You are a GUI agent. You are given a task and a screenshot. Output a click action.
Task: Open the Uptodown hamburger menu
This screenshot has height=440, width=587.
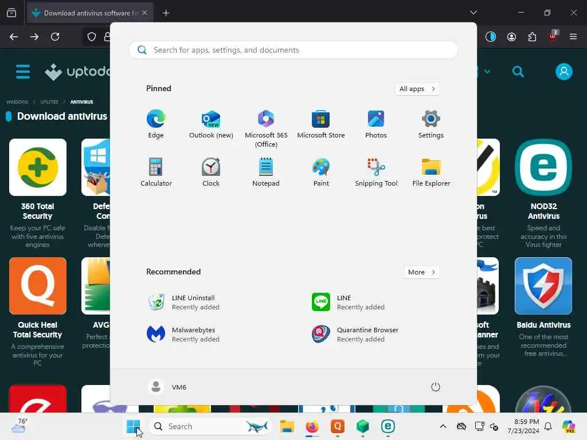coord(23,72)
